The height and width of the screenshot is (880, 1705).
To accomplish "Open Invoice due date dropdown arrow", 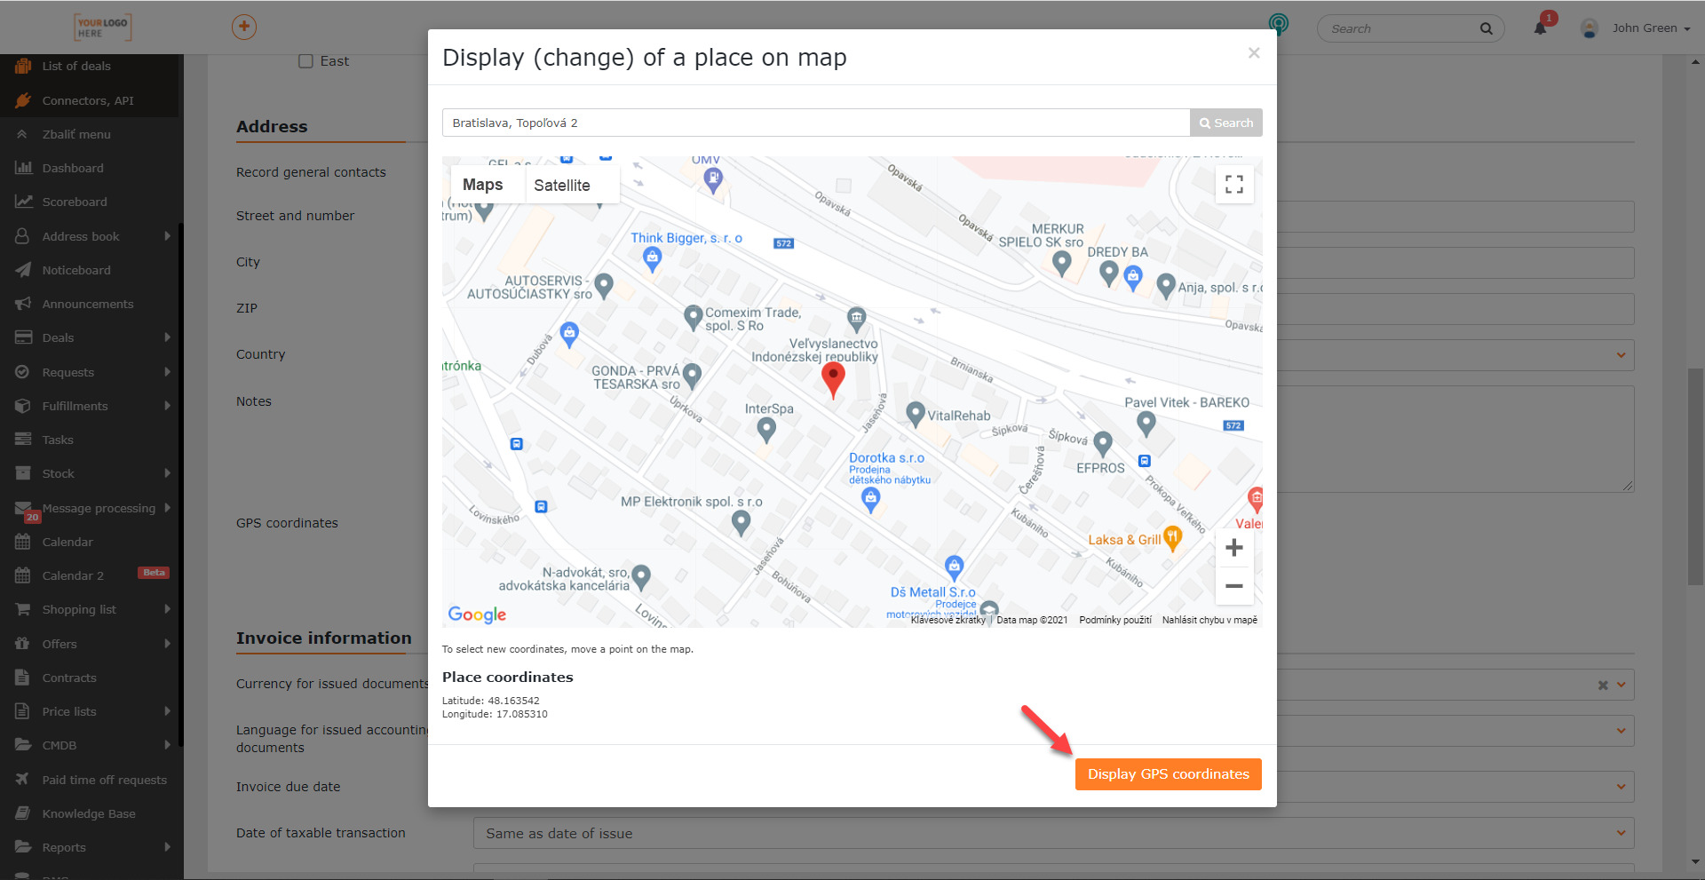I will point(1621,787).
